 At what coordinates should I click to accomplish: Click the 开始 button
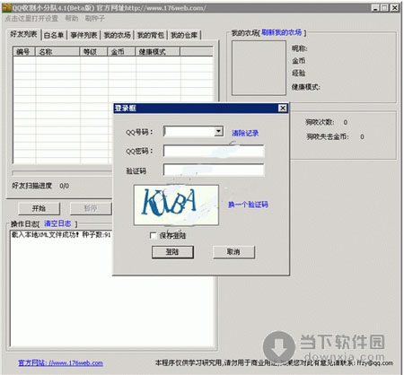[x=40, y=208]
